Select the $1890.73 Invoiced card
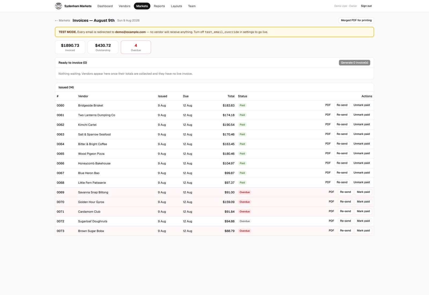Screen dimensions: 429x295 70,47
